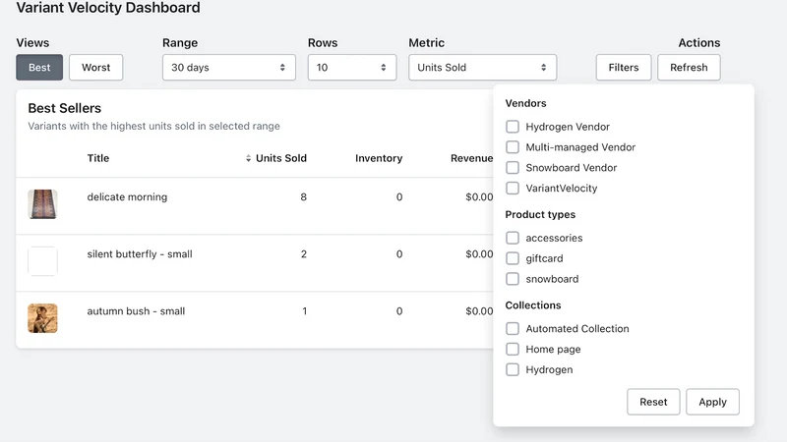This screenshot has height=442, width=787.
Task: Click the Vendors section heading
Action: click(x=525, y=103)
